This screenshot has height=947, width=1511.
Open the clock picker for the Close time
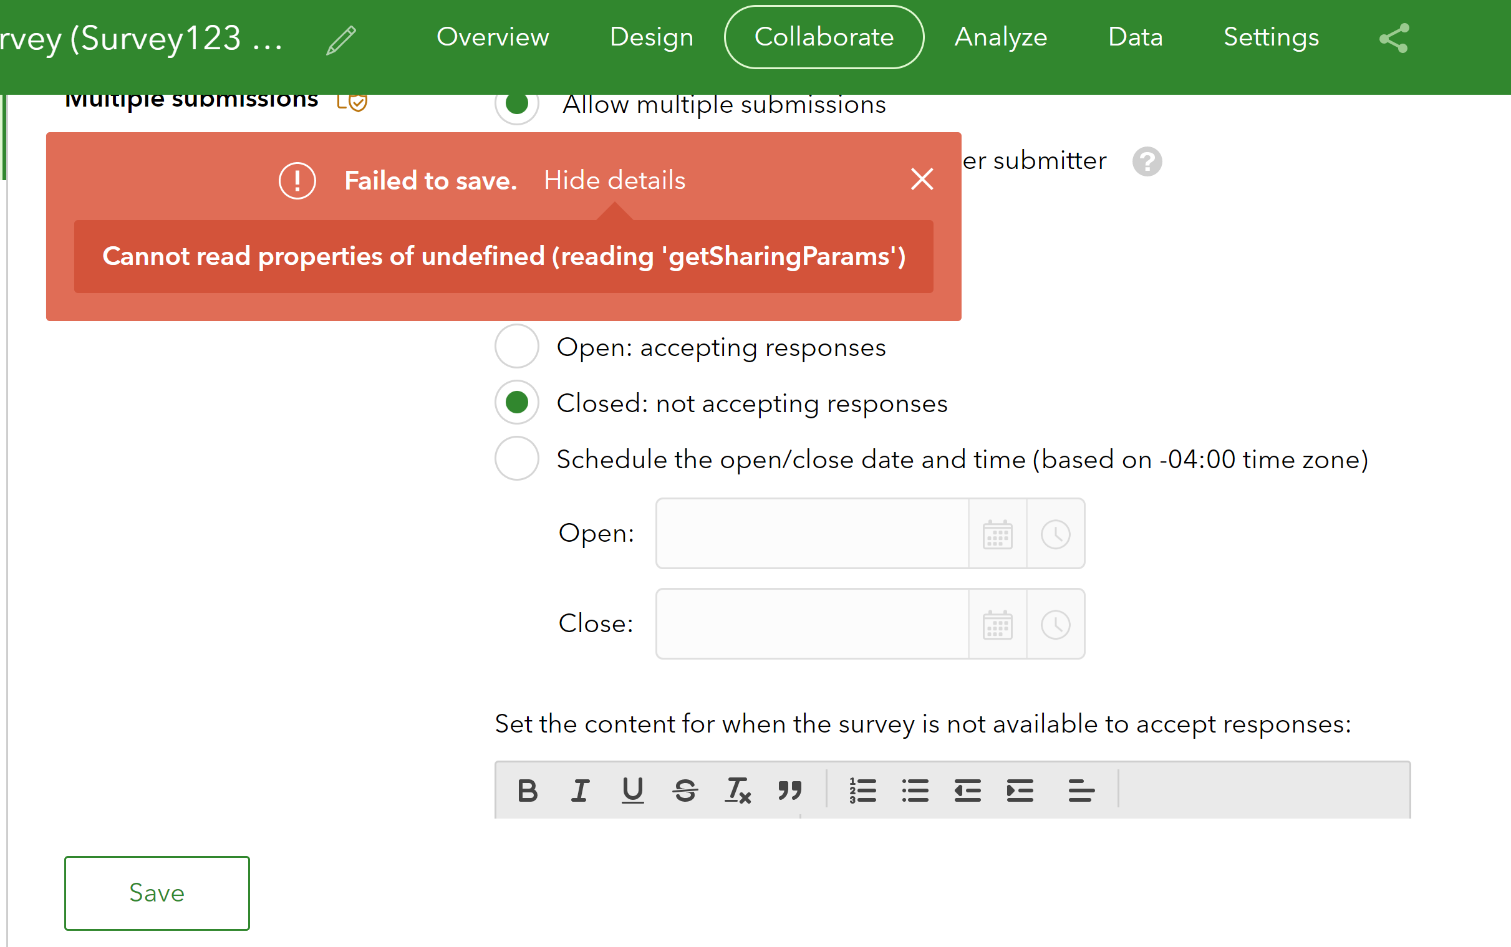[1056, 624]
